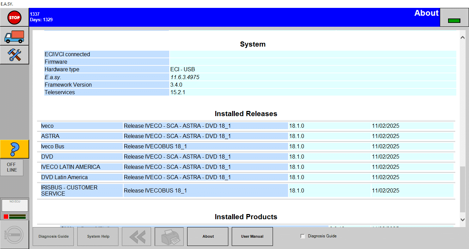
Task: Click the grayed STOP gauge icon
Action: click(14, 235)
